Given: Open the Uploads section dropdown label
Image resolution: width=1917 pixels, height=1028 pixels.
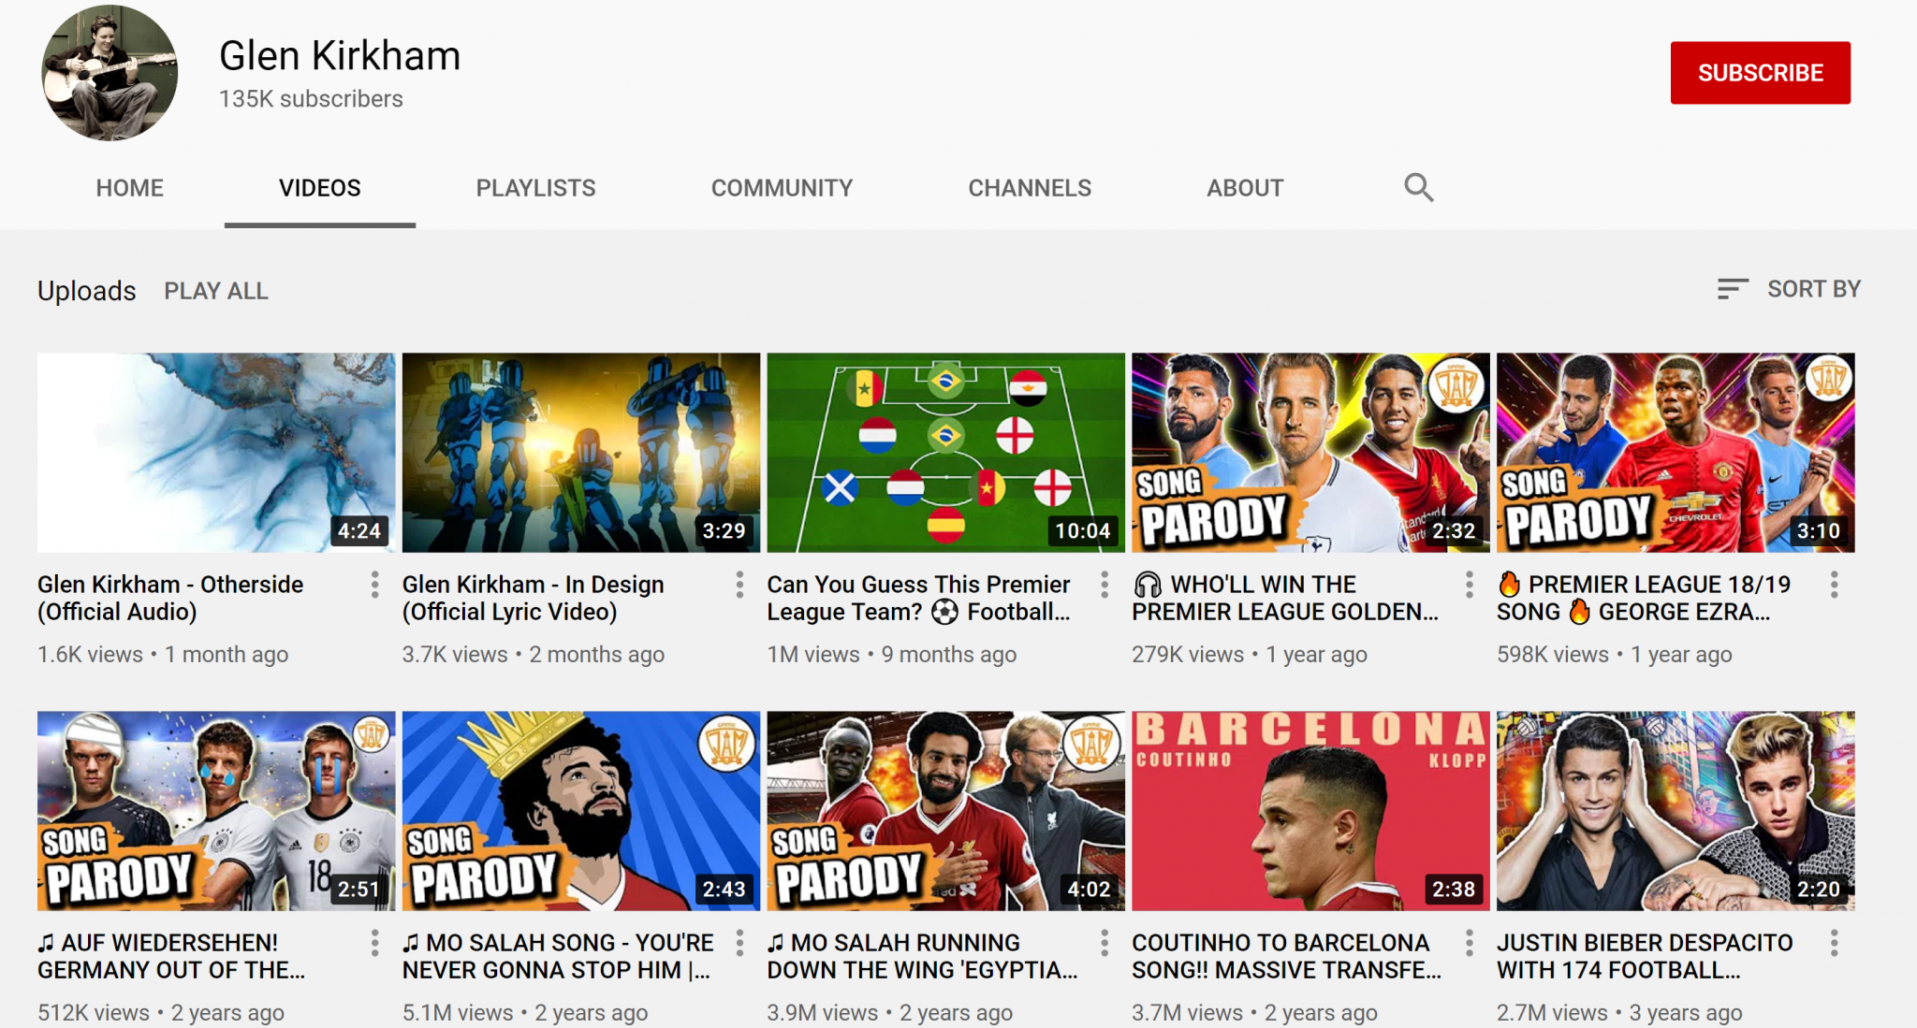Looking at the screenshot, I should pyautogui.click(x=87, y=291).
